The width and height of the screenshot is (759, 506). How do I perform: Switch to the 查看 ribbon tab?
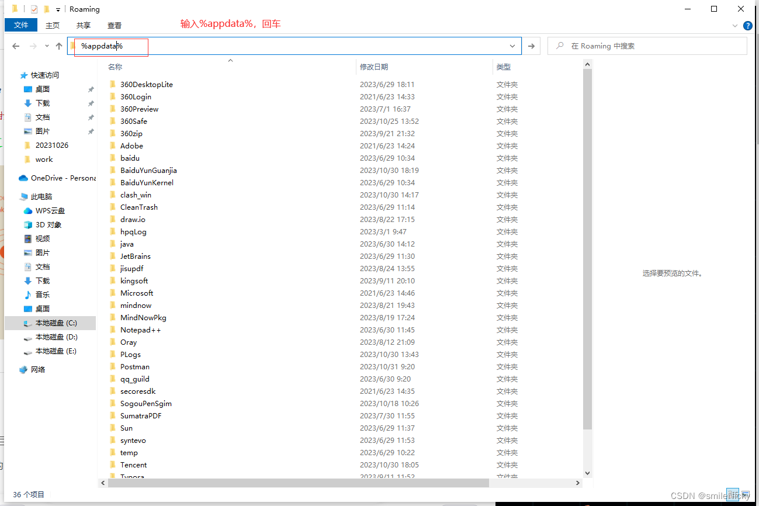[x=115, y=25]
